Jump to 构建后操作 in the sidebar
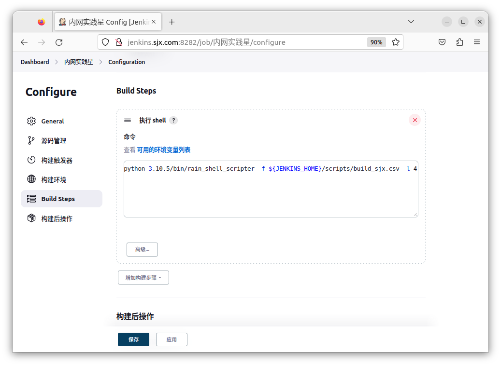The height and width of the screenshot is (366, 501). (57, 218)
